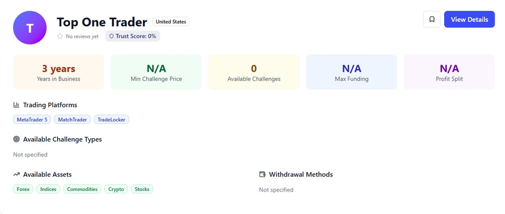Click the Trust Score: 0% badge
The image size is (505, 214).
coord(133,36)
